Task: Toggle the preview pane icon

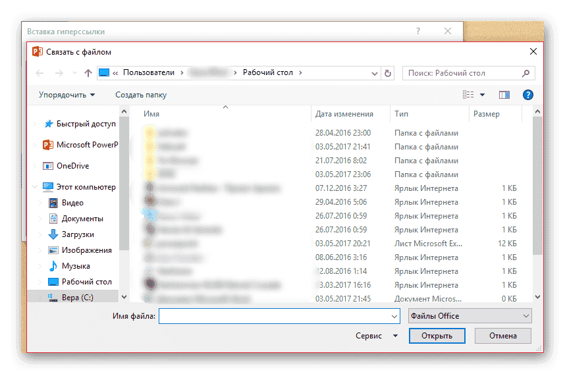Action: click(x=504, y=95)
